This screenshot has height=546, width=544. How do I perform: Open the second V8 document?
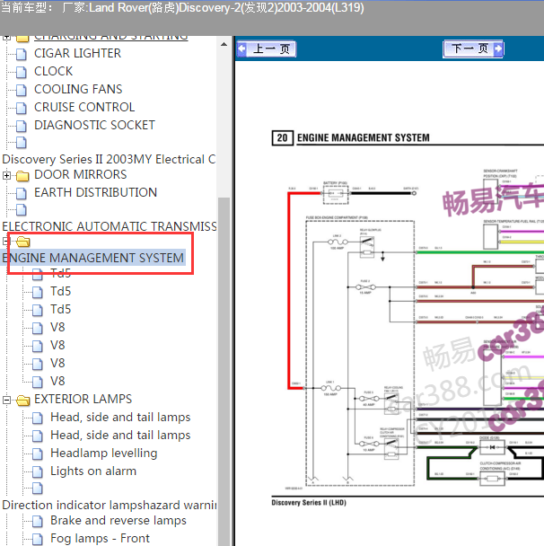pyautogui.click(x=57, y=345)
